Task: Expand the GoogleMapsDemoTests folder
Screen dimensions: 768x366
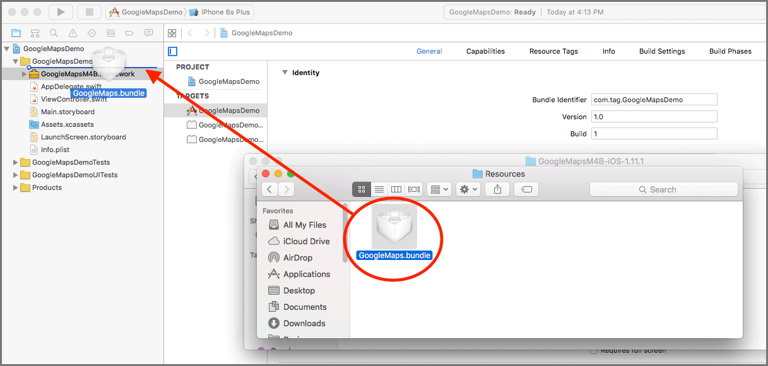Action: coord(16,162)
